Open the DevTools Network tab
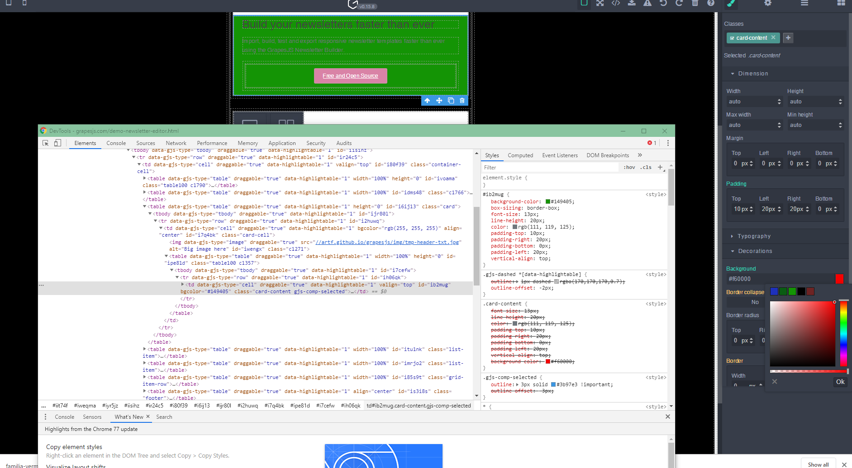The width and height of the screenshot is (852, 468). (176, 143)
